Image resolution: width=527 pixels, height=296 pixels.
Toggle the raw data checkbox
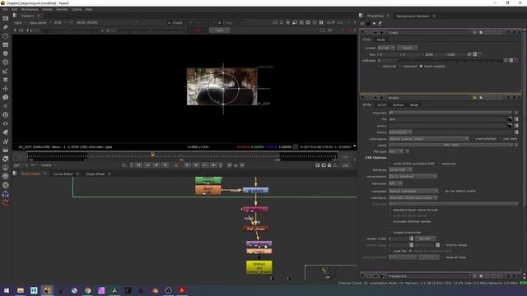pyautogui.click(x=500, y=139)
